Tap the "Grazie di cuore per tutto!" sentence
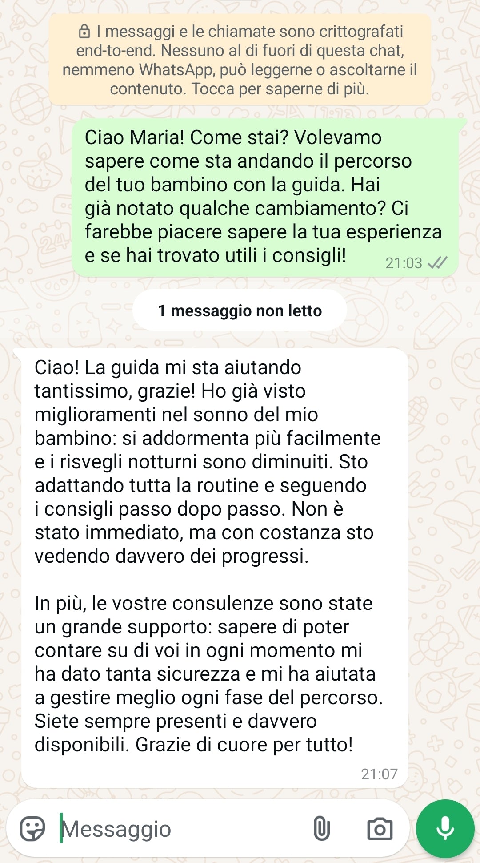The width and height of the screenshot is (480, 863). click(244, 745)
